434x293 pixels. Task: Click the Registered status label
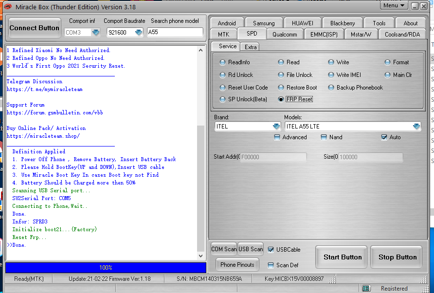click(x=394, y=289)
